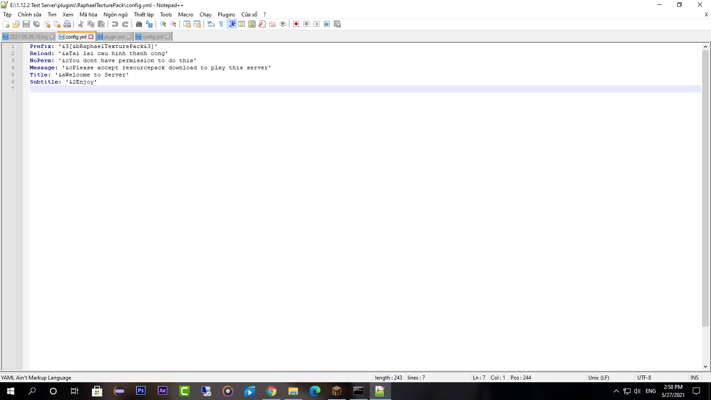Open the Tệp menu

(8, 15)
